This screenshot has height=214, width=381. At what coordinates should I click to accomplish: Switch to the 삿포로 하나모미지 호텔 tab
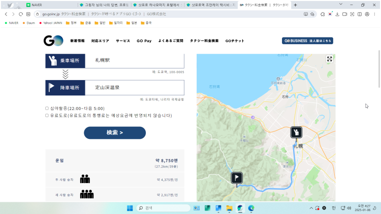pos(158,5)
